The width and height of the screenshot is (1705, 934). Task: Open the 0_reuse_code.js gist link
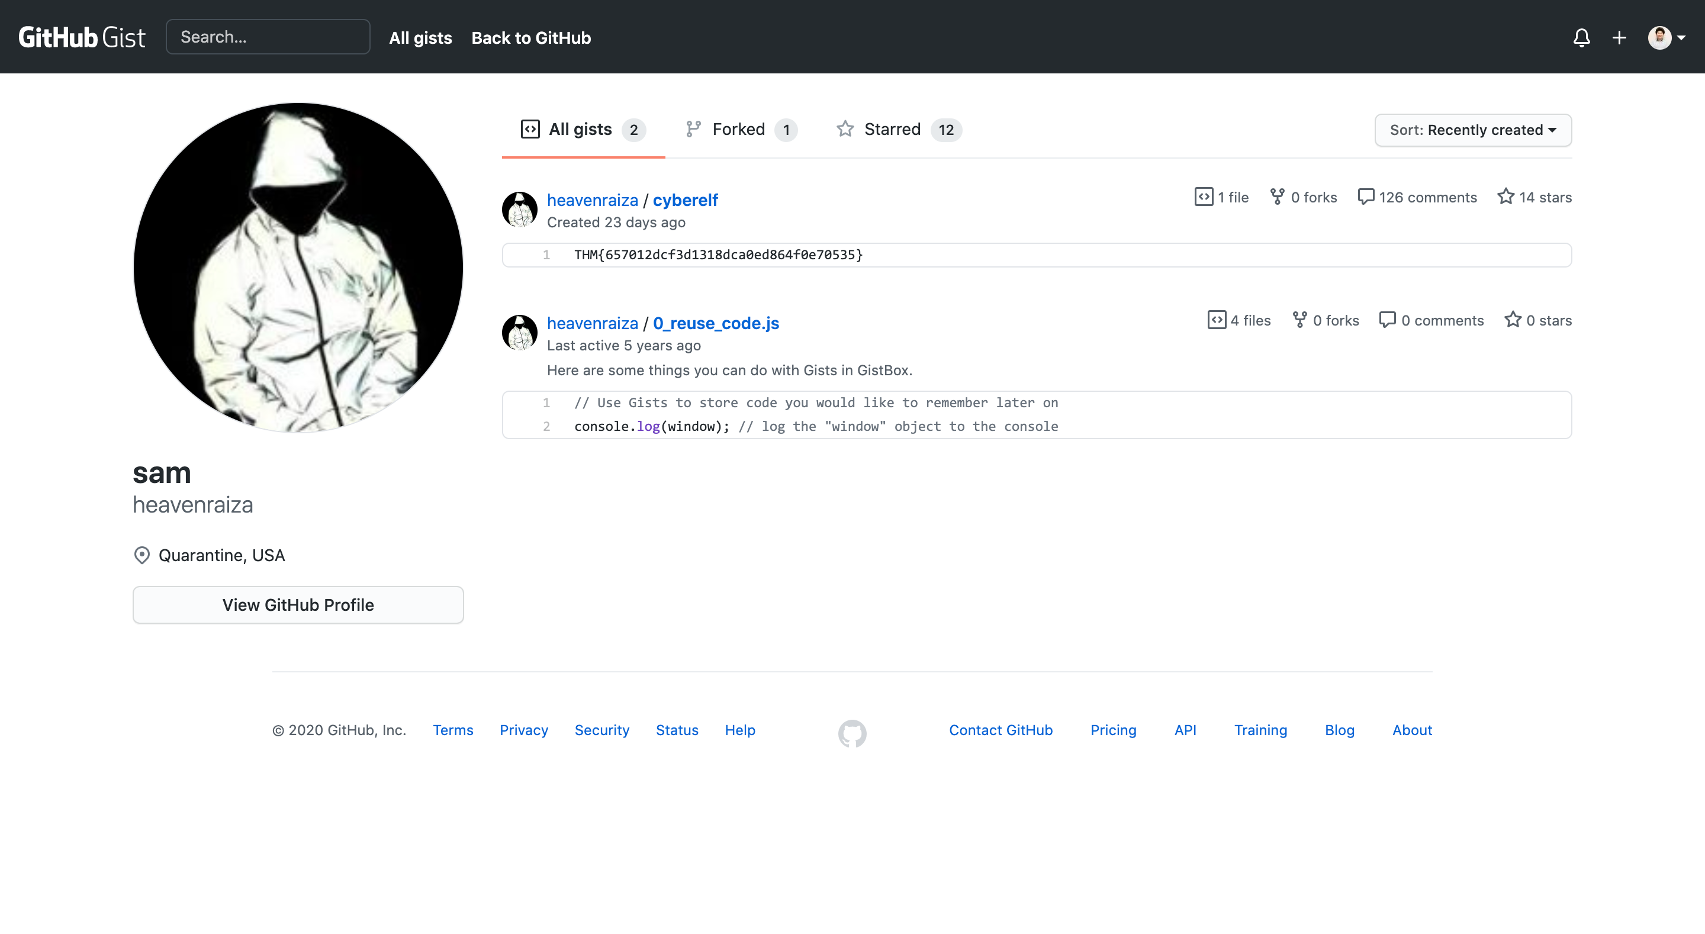click(x=716, y=323)
